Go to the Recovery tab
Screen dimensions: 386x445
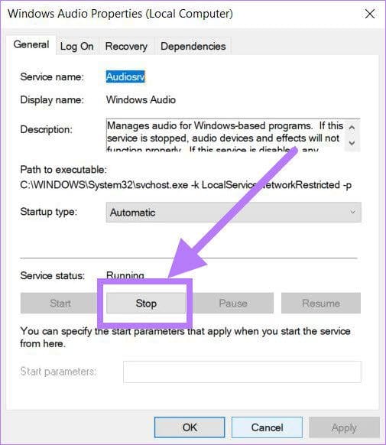pos(126,47)
